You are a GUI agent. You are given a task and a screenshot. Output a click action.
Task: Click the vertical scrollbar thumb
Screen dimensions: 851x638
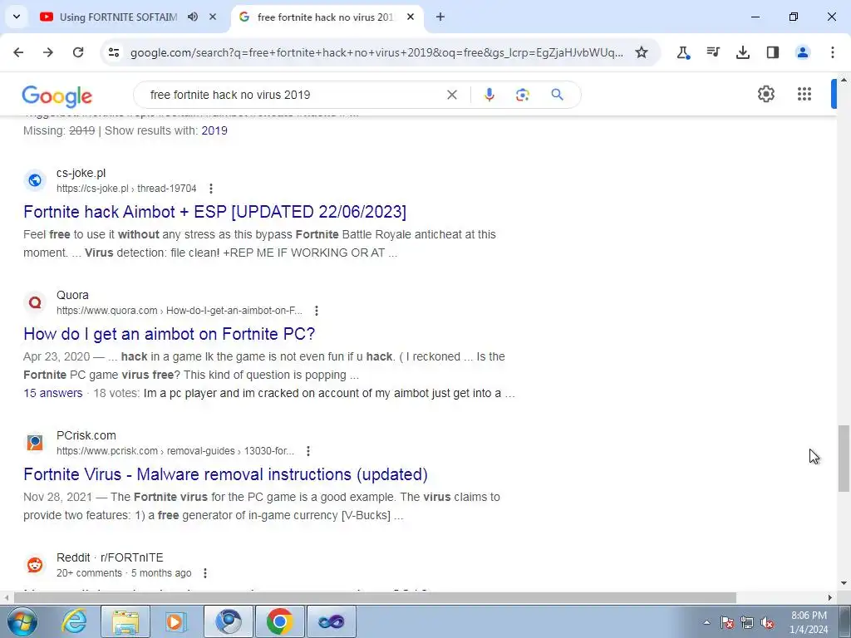[x=844, y=458]
